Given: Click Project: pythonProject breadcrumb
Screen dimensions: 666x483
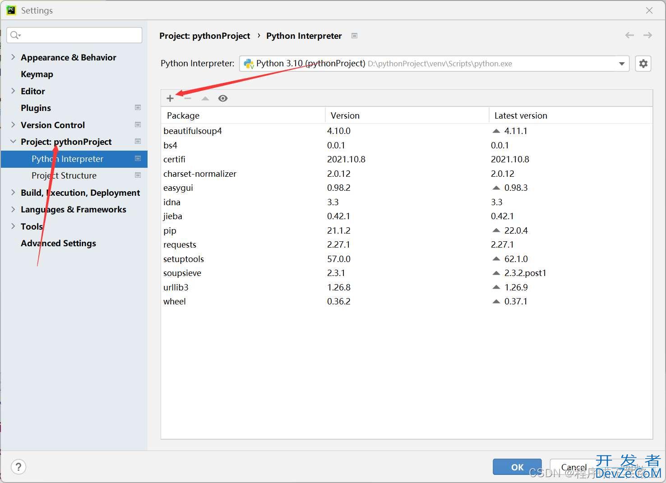Looking at the screenshot, I should pyautogui.click(x=204, y=36).
